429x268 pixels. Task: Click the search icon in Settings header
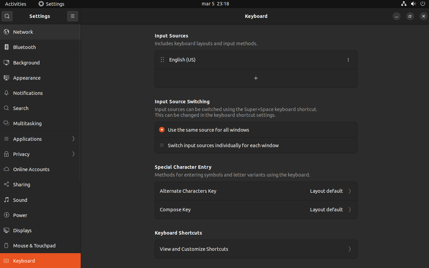pos(7,16)
